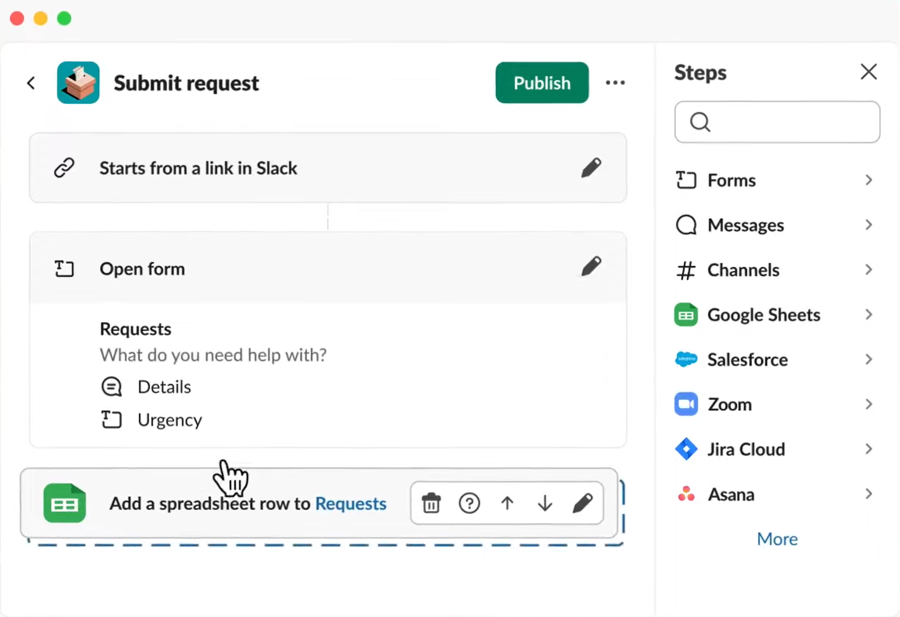Click into the Steps search field

pos(777,122)
